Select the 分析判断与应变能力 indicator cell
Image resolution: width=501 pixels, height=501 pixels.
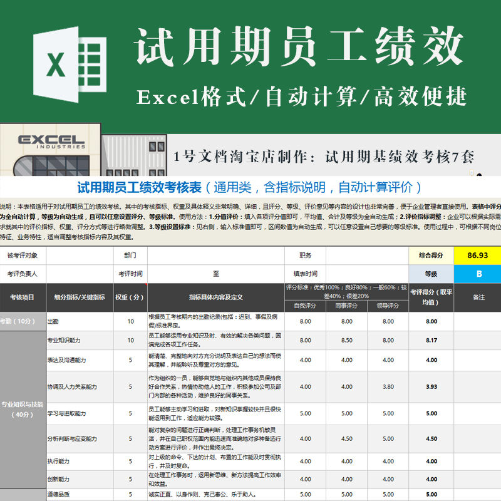click(80, 439)
